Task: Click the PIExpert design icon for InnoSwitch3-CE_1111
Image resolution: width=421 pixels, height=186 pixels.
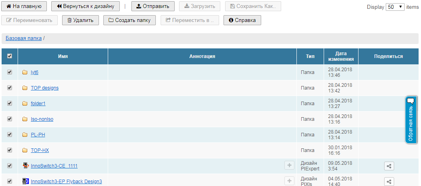Action: pos(26,166)
